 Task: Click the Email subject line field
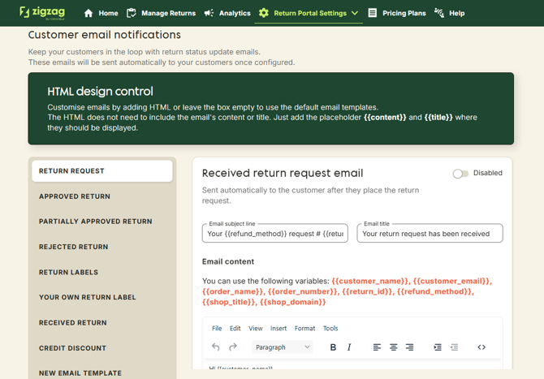point(274,234)
